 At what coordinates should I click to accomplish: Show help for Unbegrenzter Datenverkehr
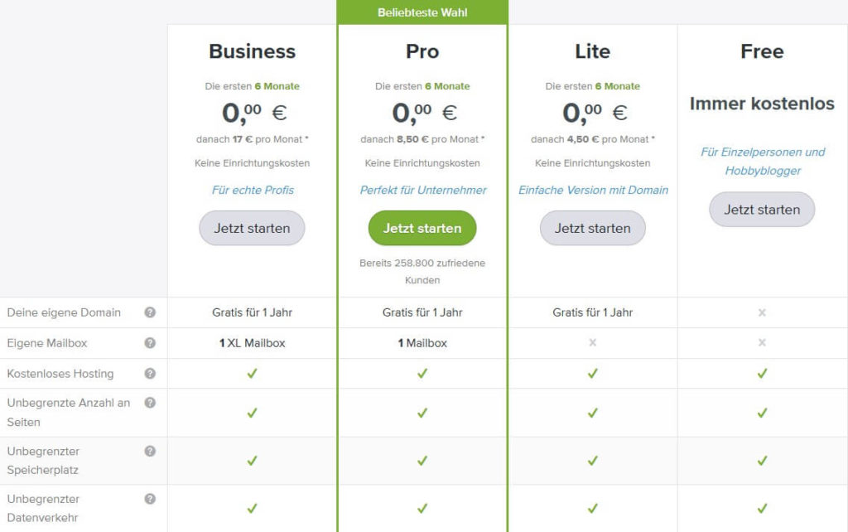click(150, 499)
